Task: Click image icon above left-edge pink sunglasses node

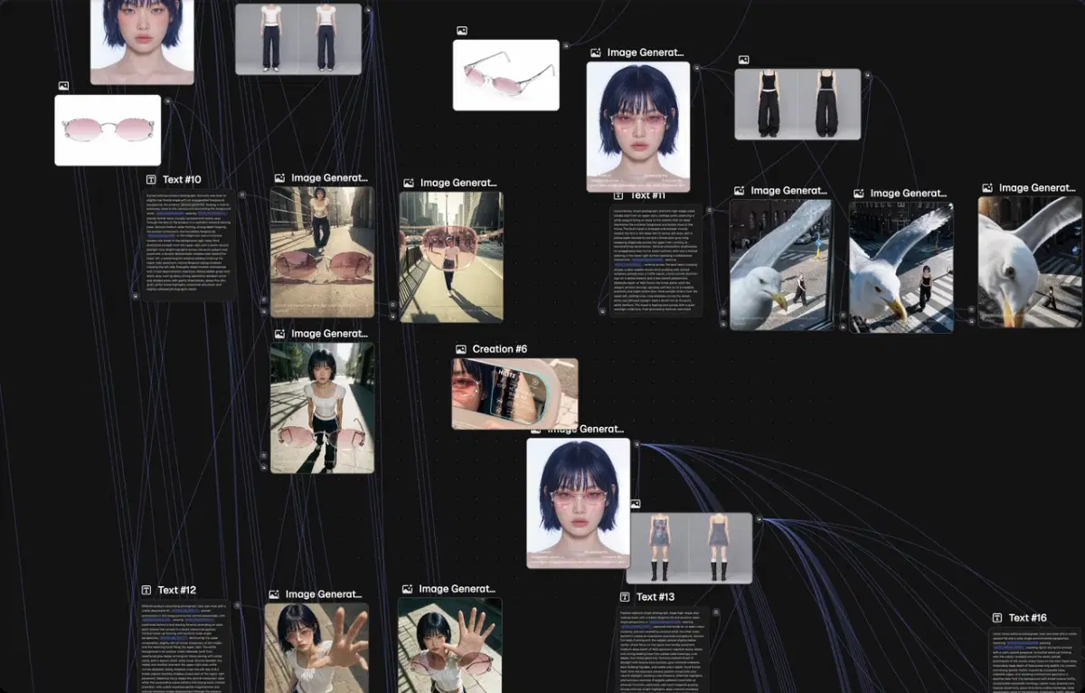Action: coord(63,86)
